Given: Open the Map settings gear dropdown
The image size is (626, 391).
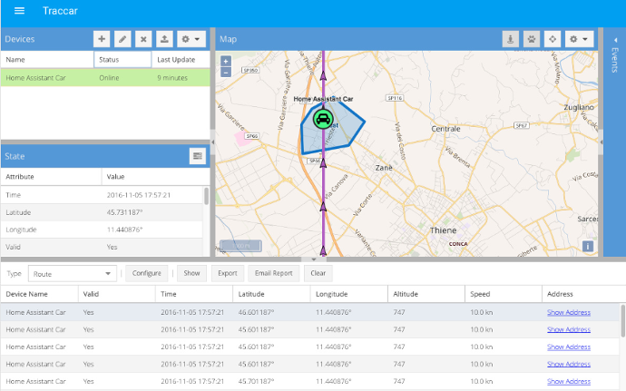Looking at the screenshot, I should pos(579,39).
